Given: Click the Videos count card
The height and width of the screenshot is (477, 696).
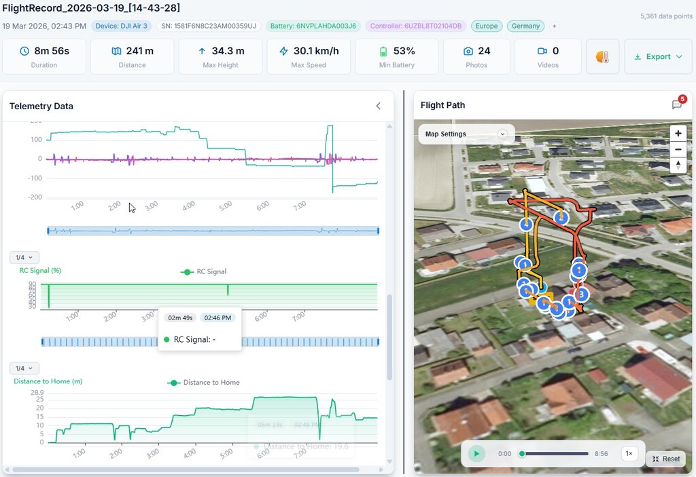Looking at the screenshot, I should click(548, 57).
